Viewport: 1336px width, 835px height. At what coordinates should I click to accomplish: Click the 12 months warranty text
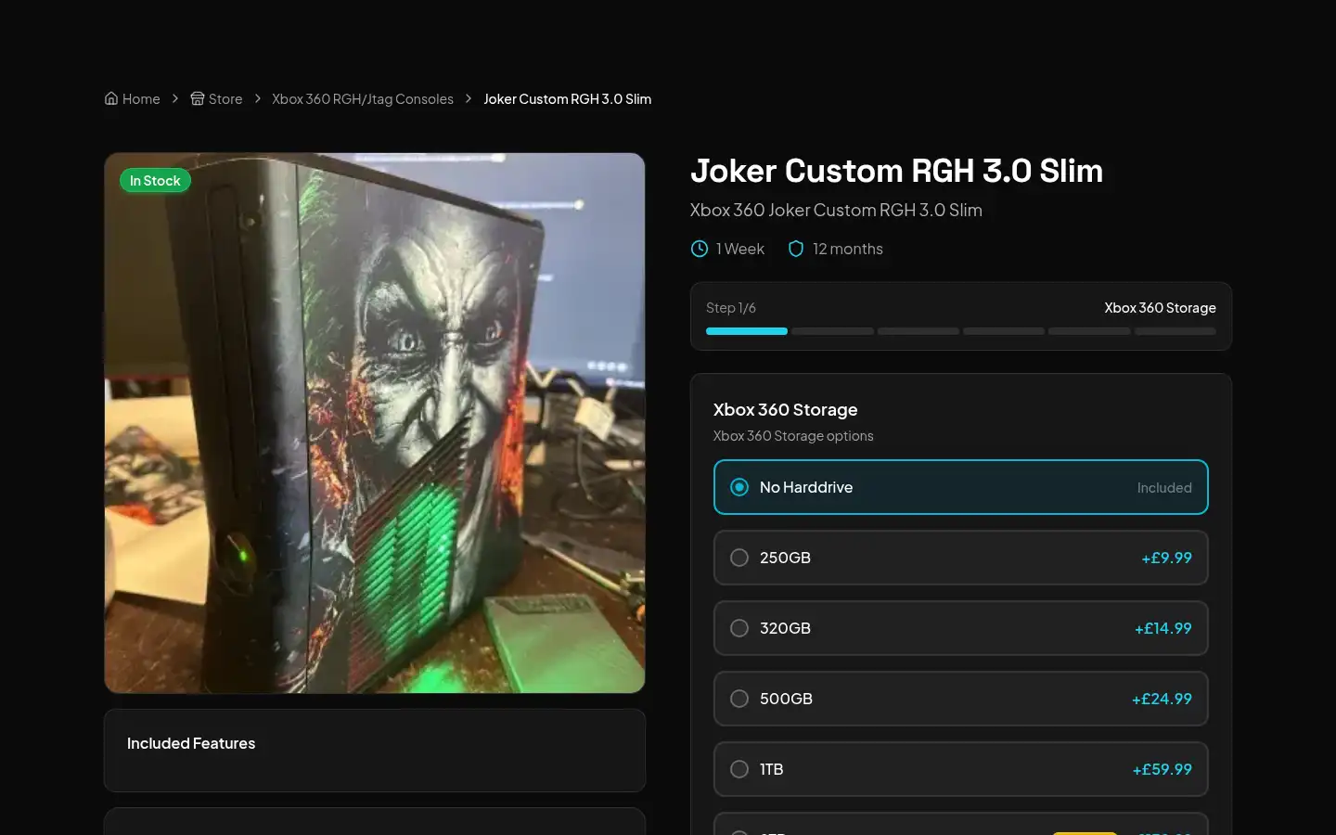[848, 249]
